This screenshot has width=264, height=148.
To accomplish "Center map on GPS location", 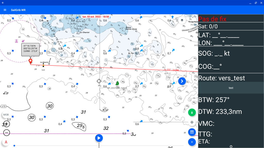I will (x=192, y=122).
